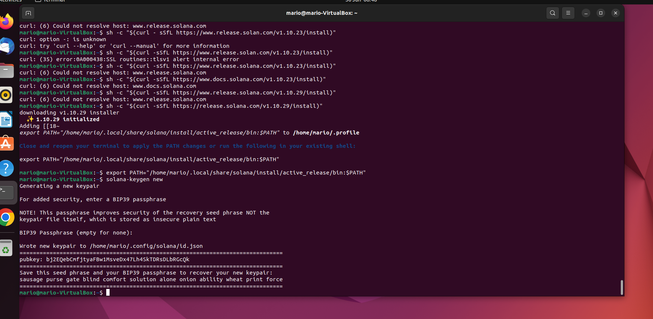The width and height of the screenshot is (653, 319).
Task: Open the Trash from the dock
Action: pyautogui.click(x=6, y=248)
